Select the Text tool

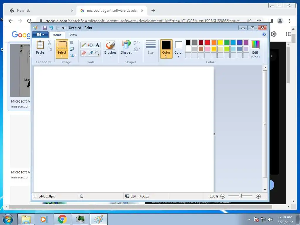click(x=97, y=45)
